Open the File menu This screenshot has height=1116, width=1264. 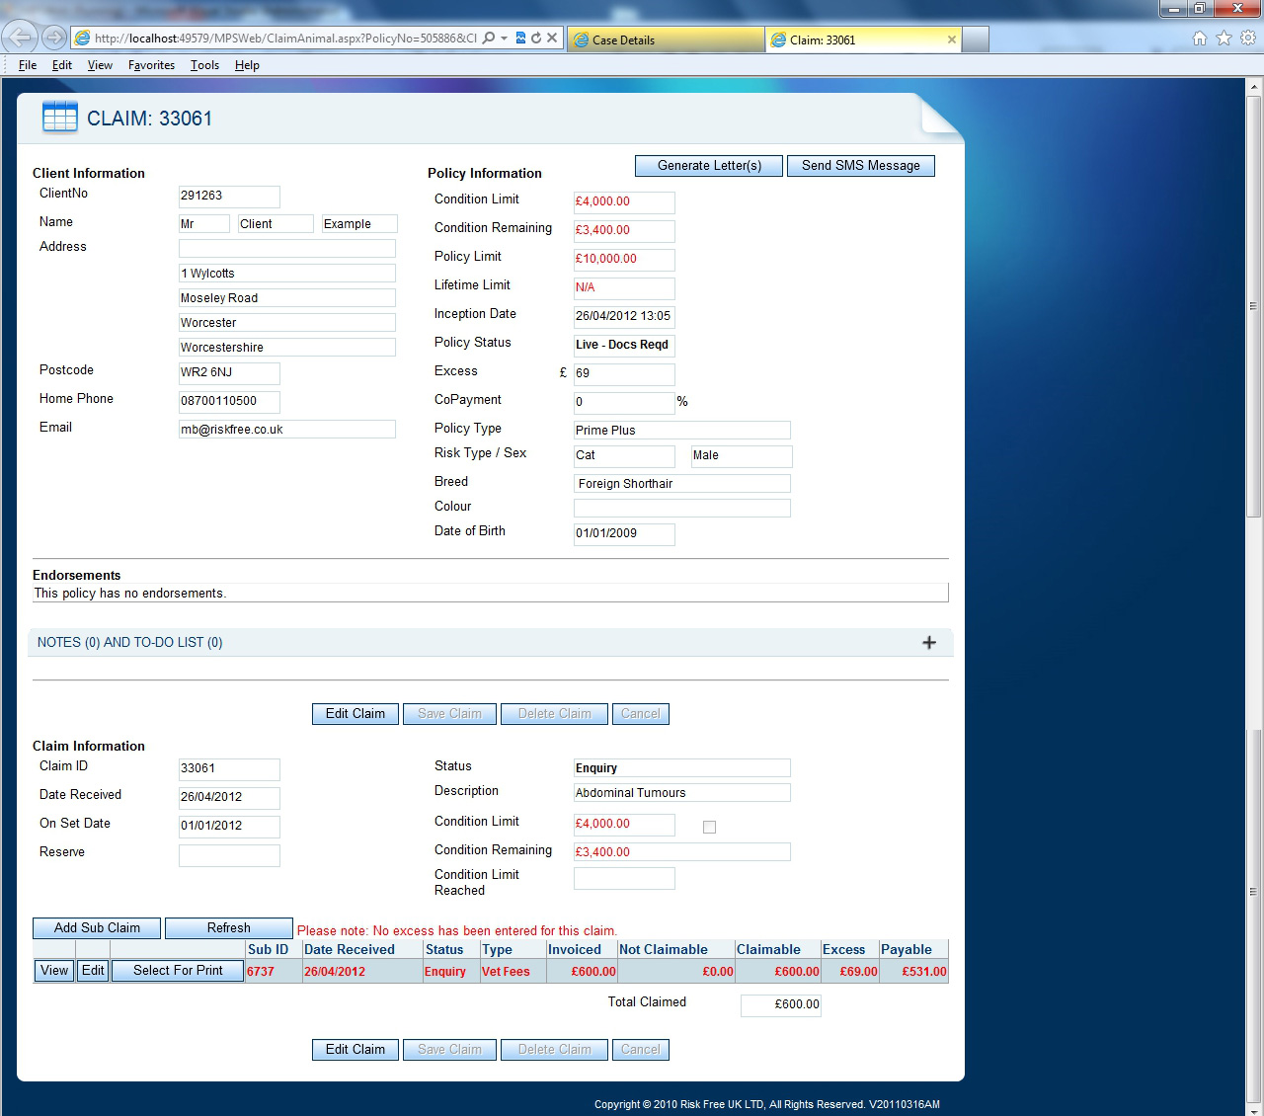tap(28, 65)
